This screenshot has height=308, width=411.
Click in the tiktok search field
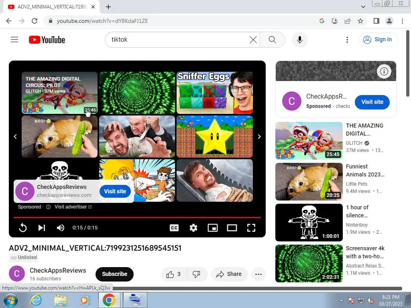(x=178, y=40)
